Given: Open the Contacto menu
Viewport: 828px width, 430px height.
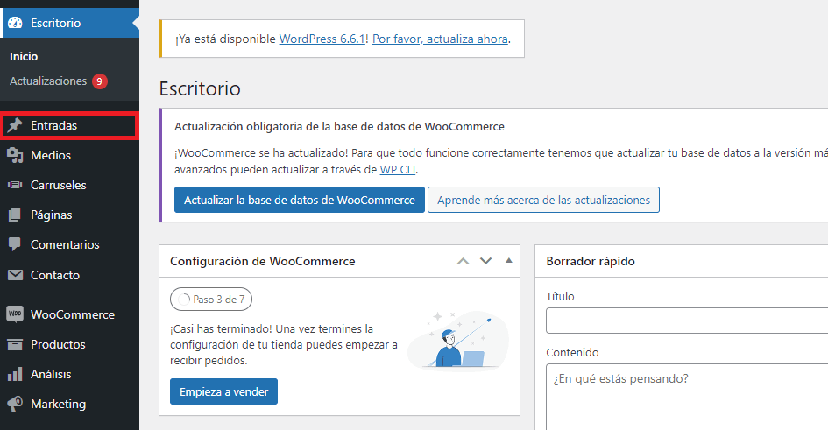Looking at the screenshot, I should pyautogui.click(x=70, y=275).
